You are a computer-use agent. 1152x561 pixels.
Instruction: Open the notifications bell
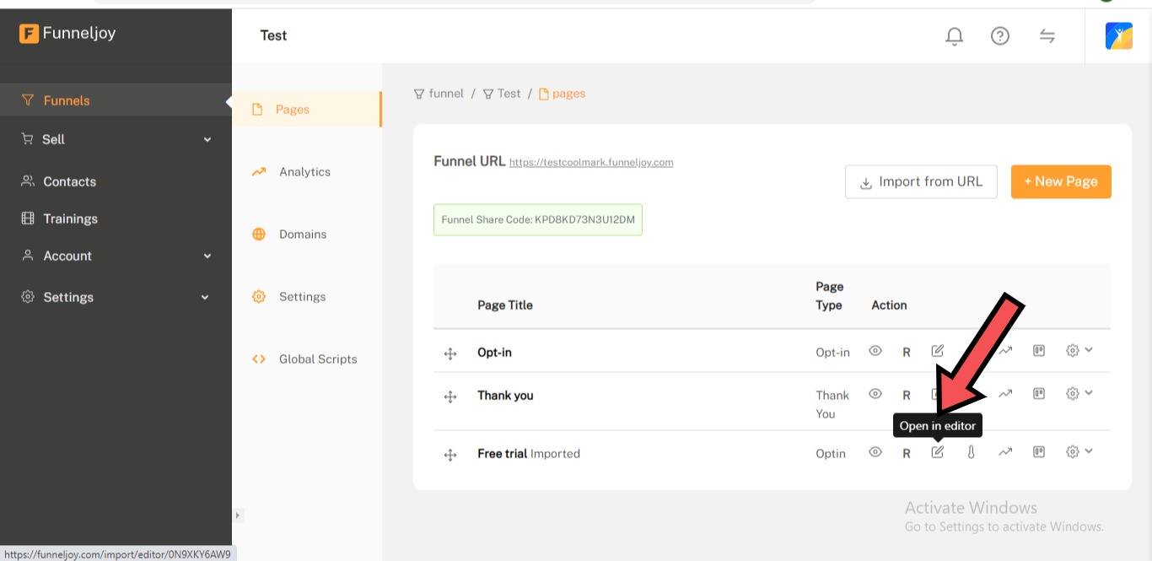coord(954,36)
